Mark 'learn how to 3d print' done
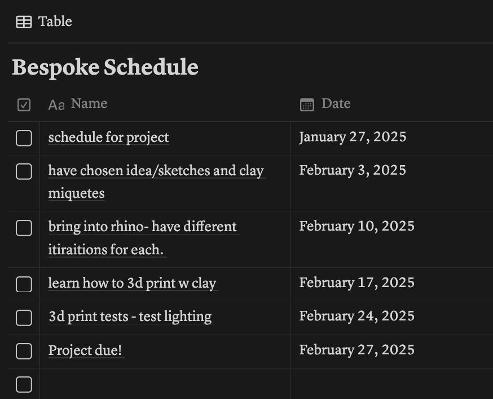This screenshot has height=399, width=493. pos(24,284)
